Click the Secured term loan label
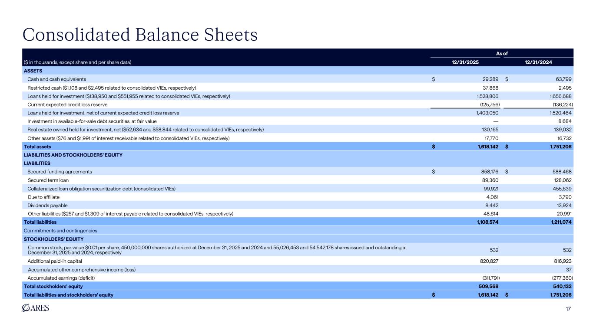 click(48, 180)
